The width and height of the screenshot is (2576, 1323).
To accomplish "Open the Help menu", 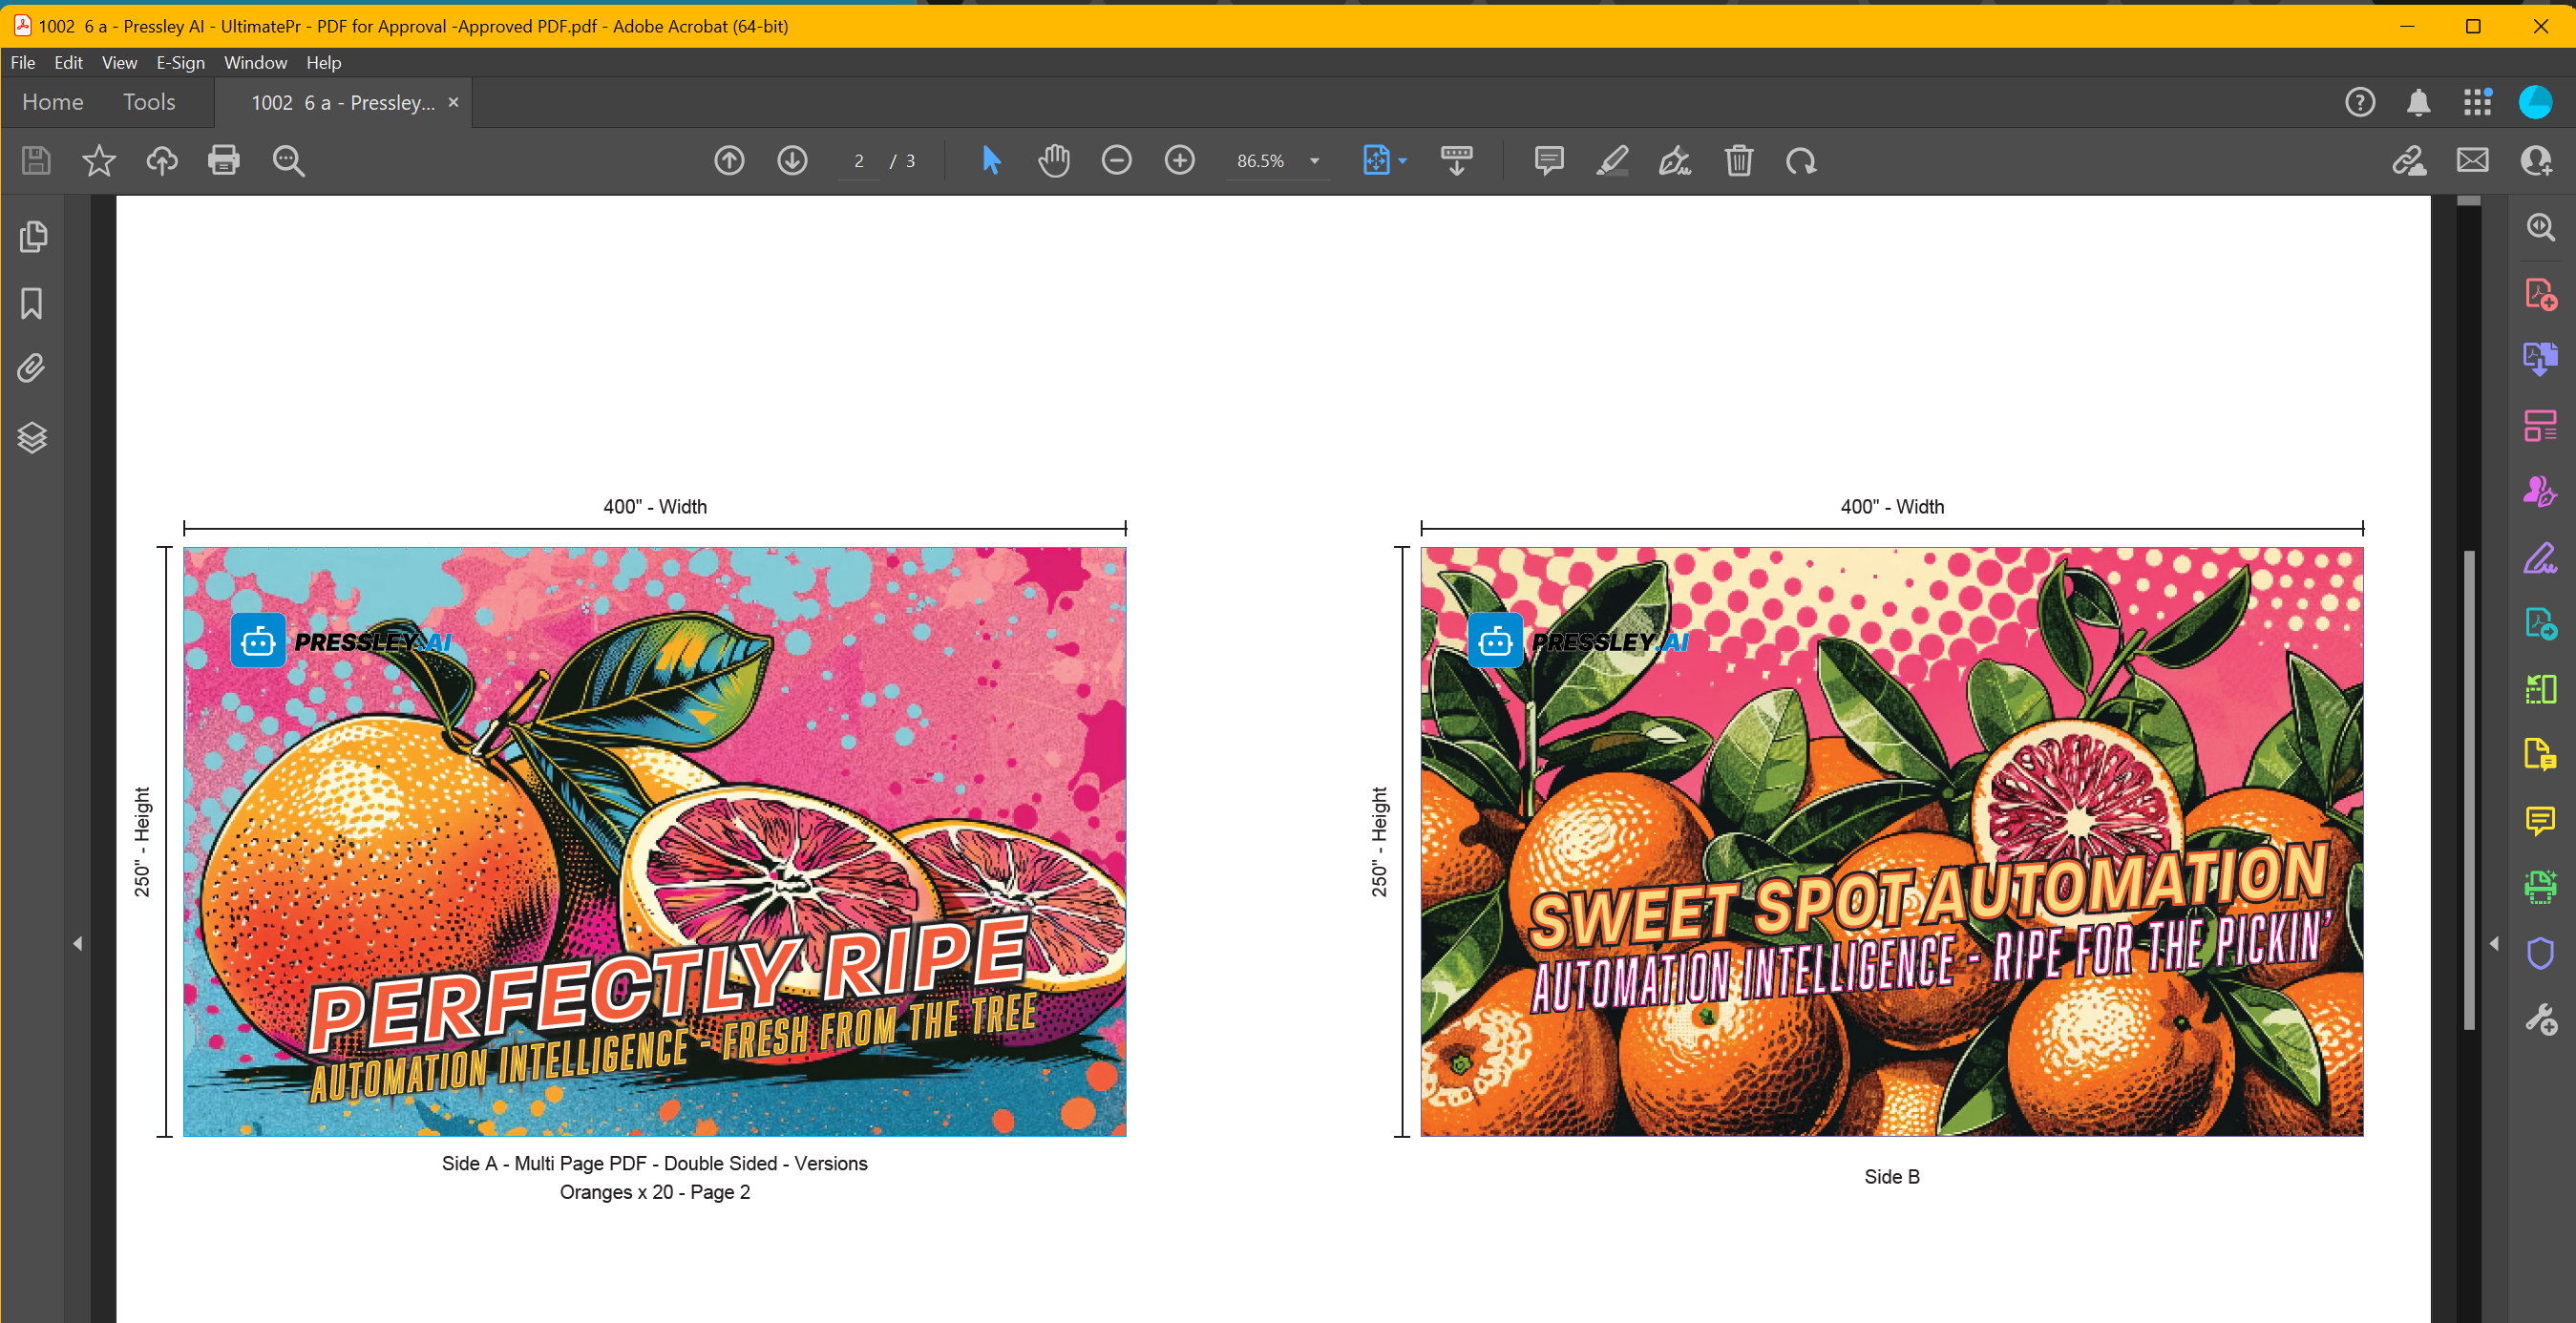I will coord(323,62).
